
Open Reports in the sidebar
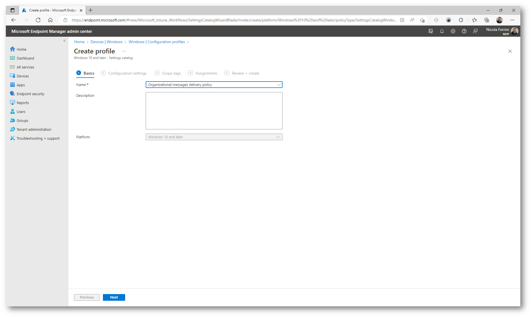[x=19, y=103]
